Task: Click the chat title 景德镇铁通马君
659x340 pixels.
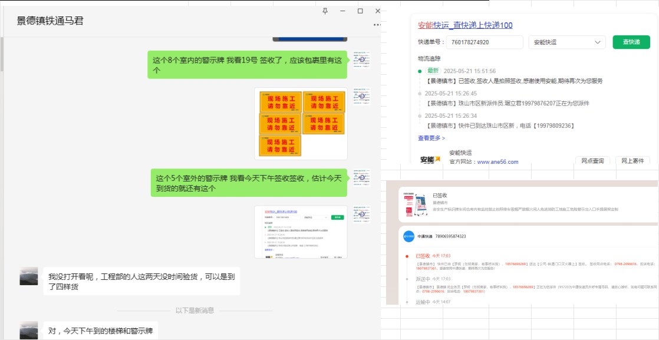Action: (x=50, y=21)
